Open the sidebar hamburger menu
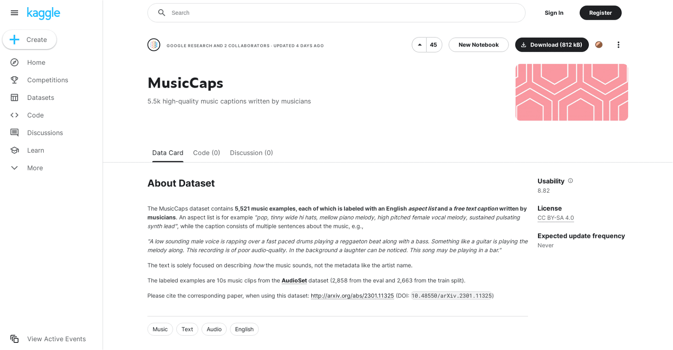Viewport: 673px width, 350px height. (x=14, y=13)
